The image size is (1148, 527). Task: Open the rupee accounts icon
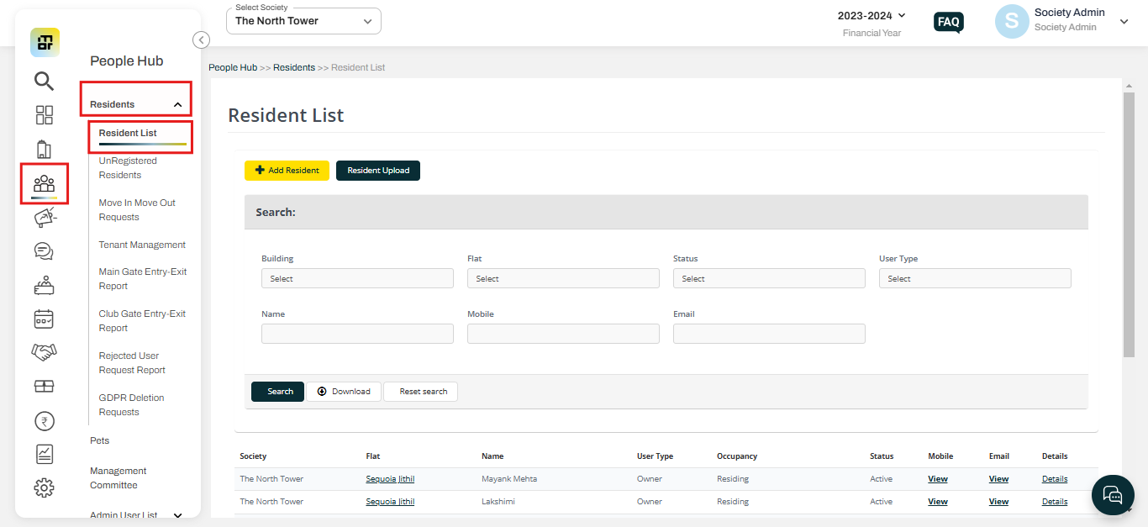[x=44, y=420]
